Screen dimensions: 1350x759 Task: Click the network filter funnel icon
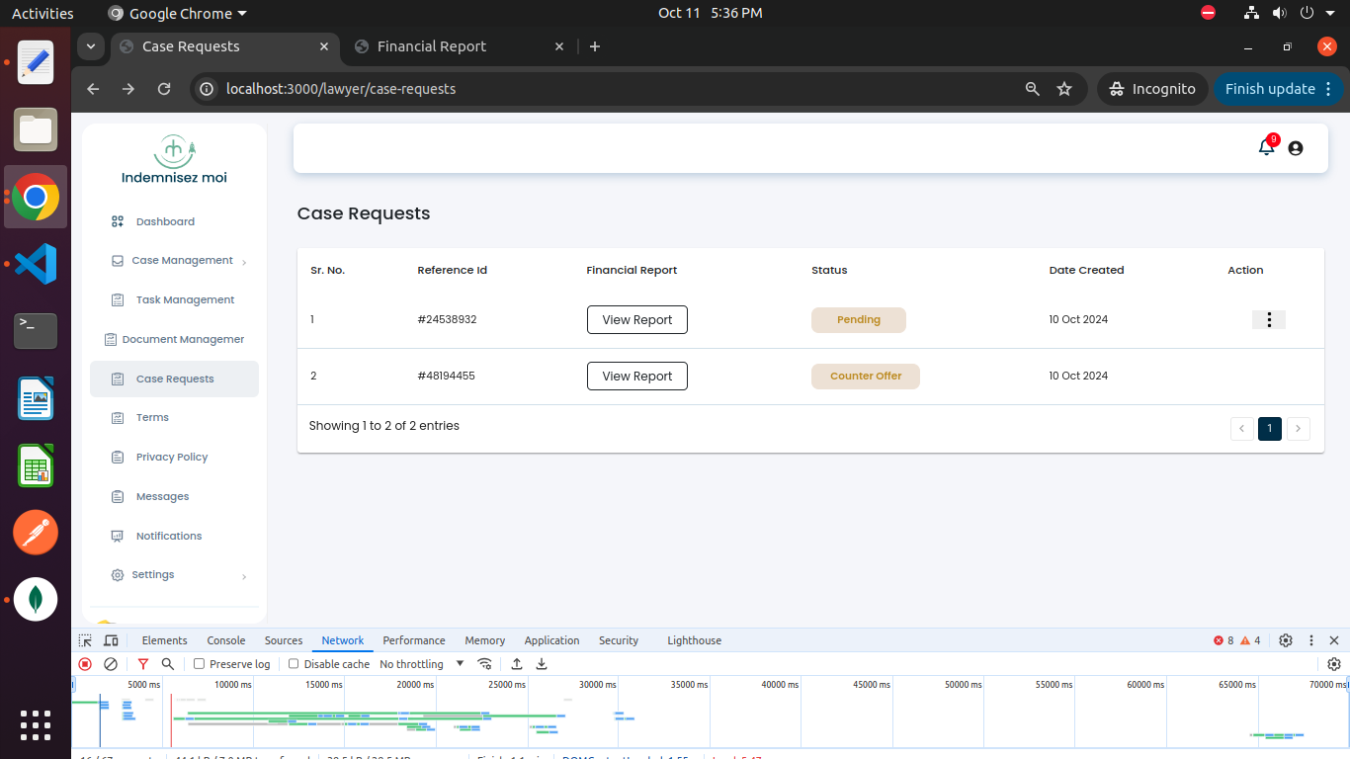click(x=143, y=664)
